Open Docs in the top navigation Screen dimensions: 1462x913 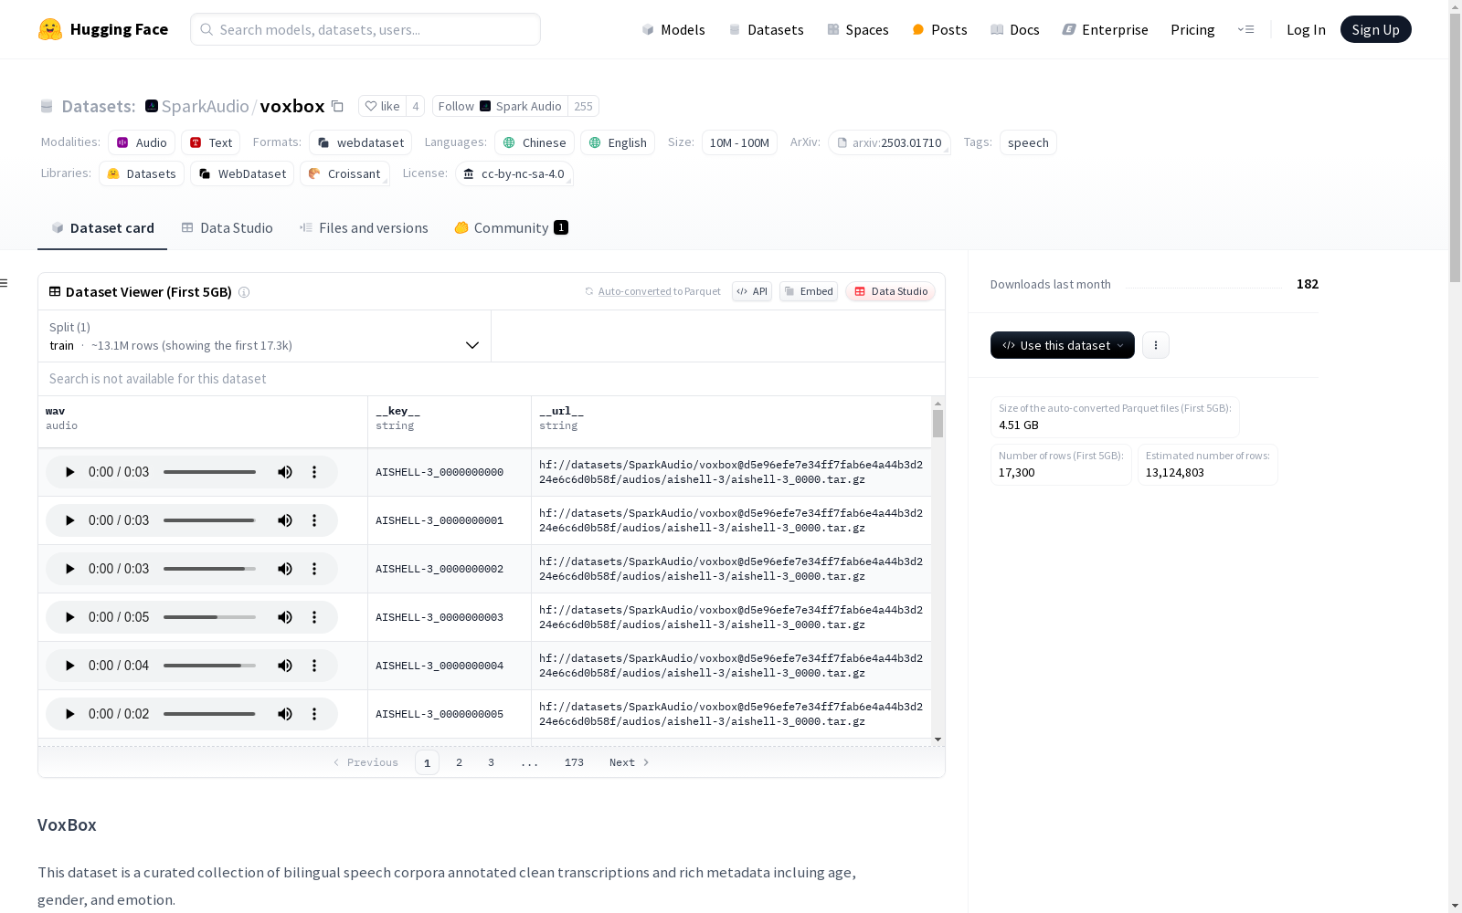(1015, 29)
